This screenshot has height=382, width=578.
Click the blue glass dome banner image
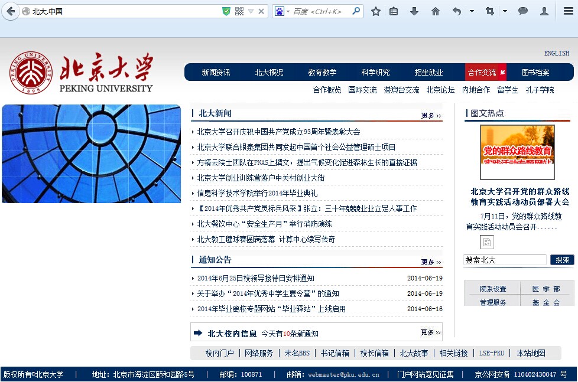92,154
